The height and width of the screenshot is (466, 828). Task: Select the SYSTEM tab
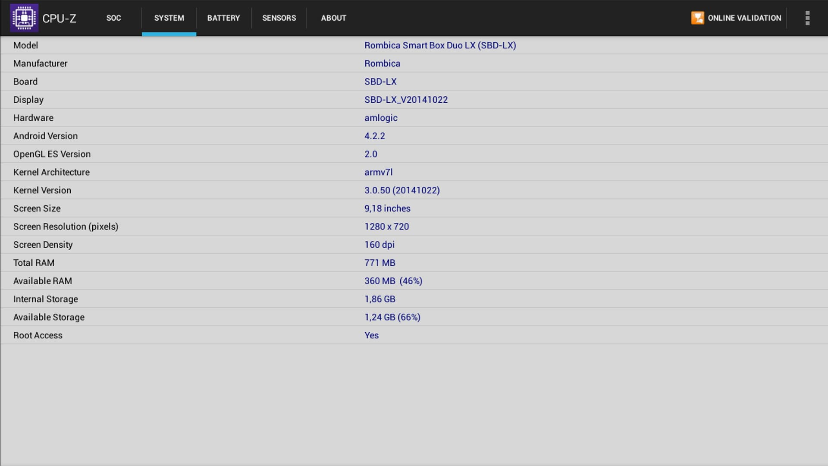(x=169, y=18)
